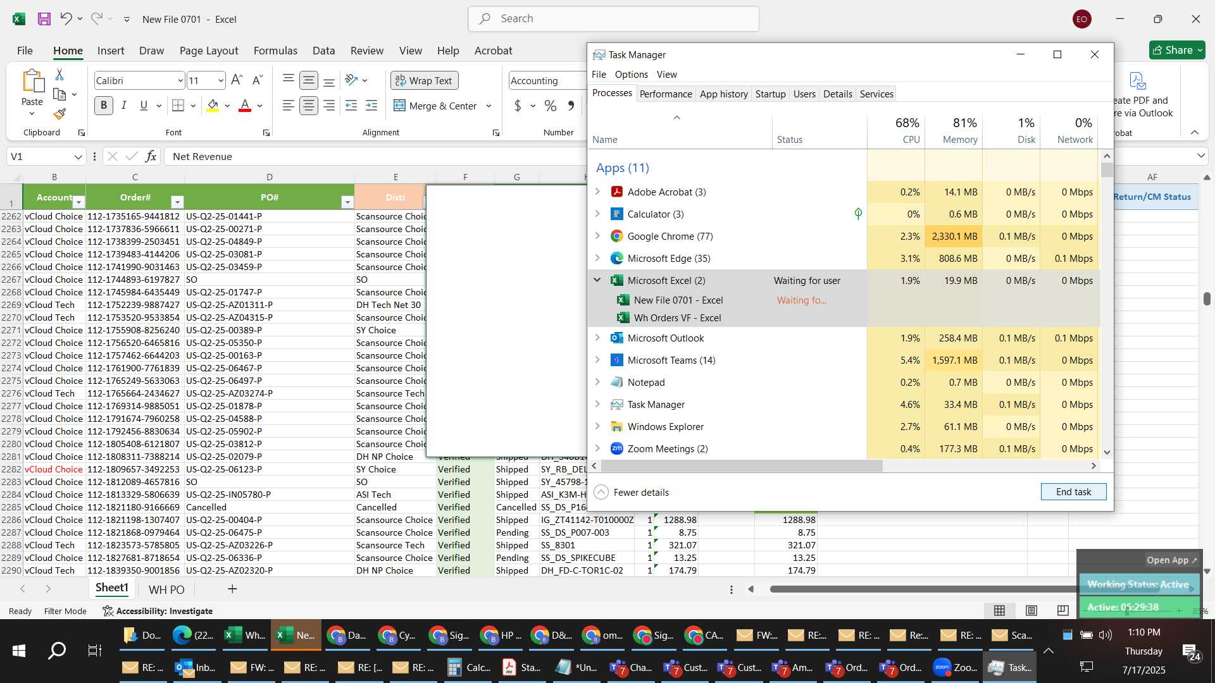Decrease indent in Alignment group
This screenshot has height=683, width=1215.
point(351,106)
